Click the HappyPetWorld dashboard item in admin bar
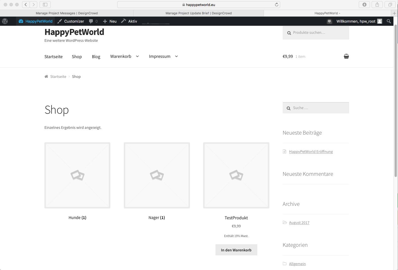 (36, 21)
